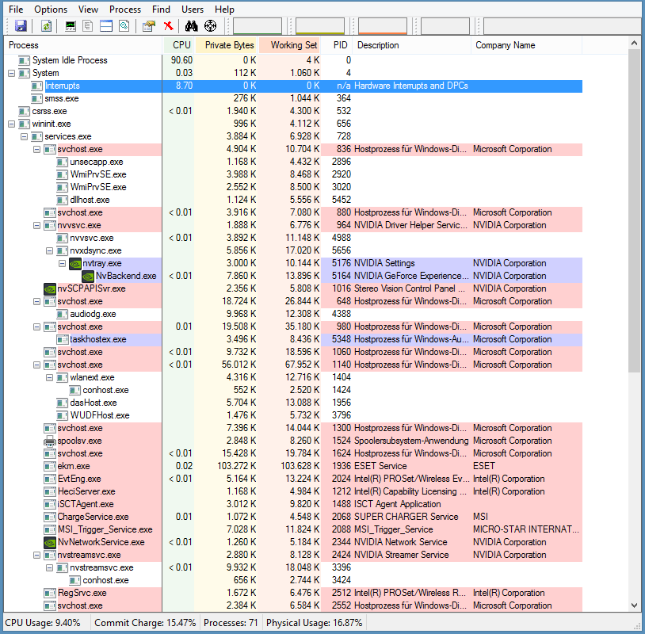Click the red X Kill Process icon
645x634 pixels.
click(168, 26)
